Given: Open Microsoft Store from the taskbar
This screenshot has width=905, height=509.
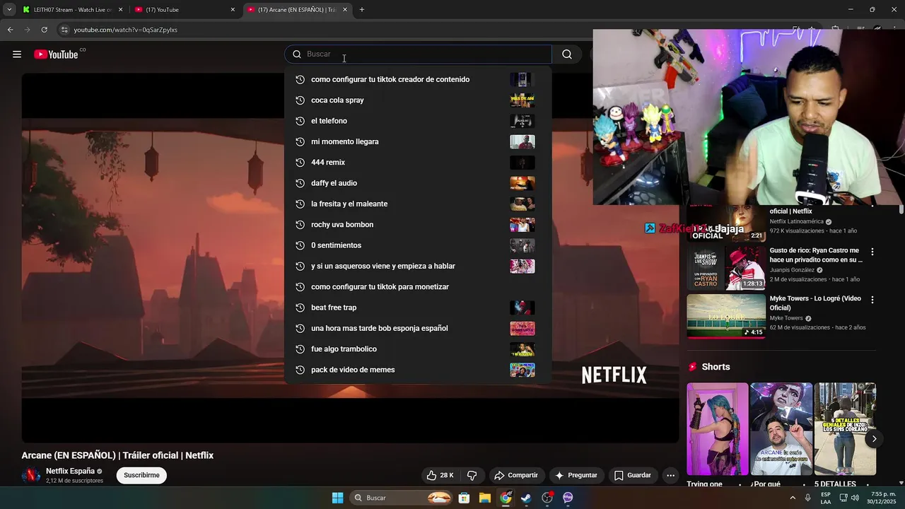Looking at the screenshot, I should (x=464, y=498).
